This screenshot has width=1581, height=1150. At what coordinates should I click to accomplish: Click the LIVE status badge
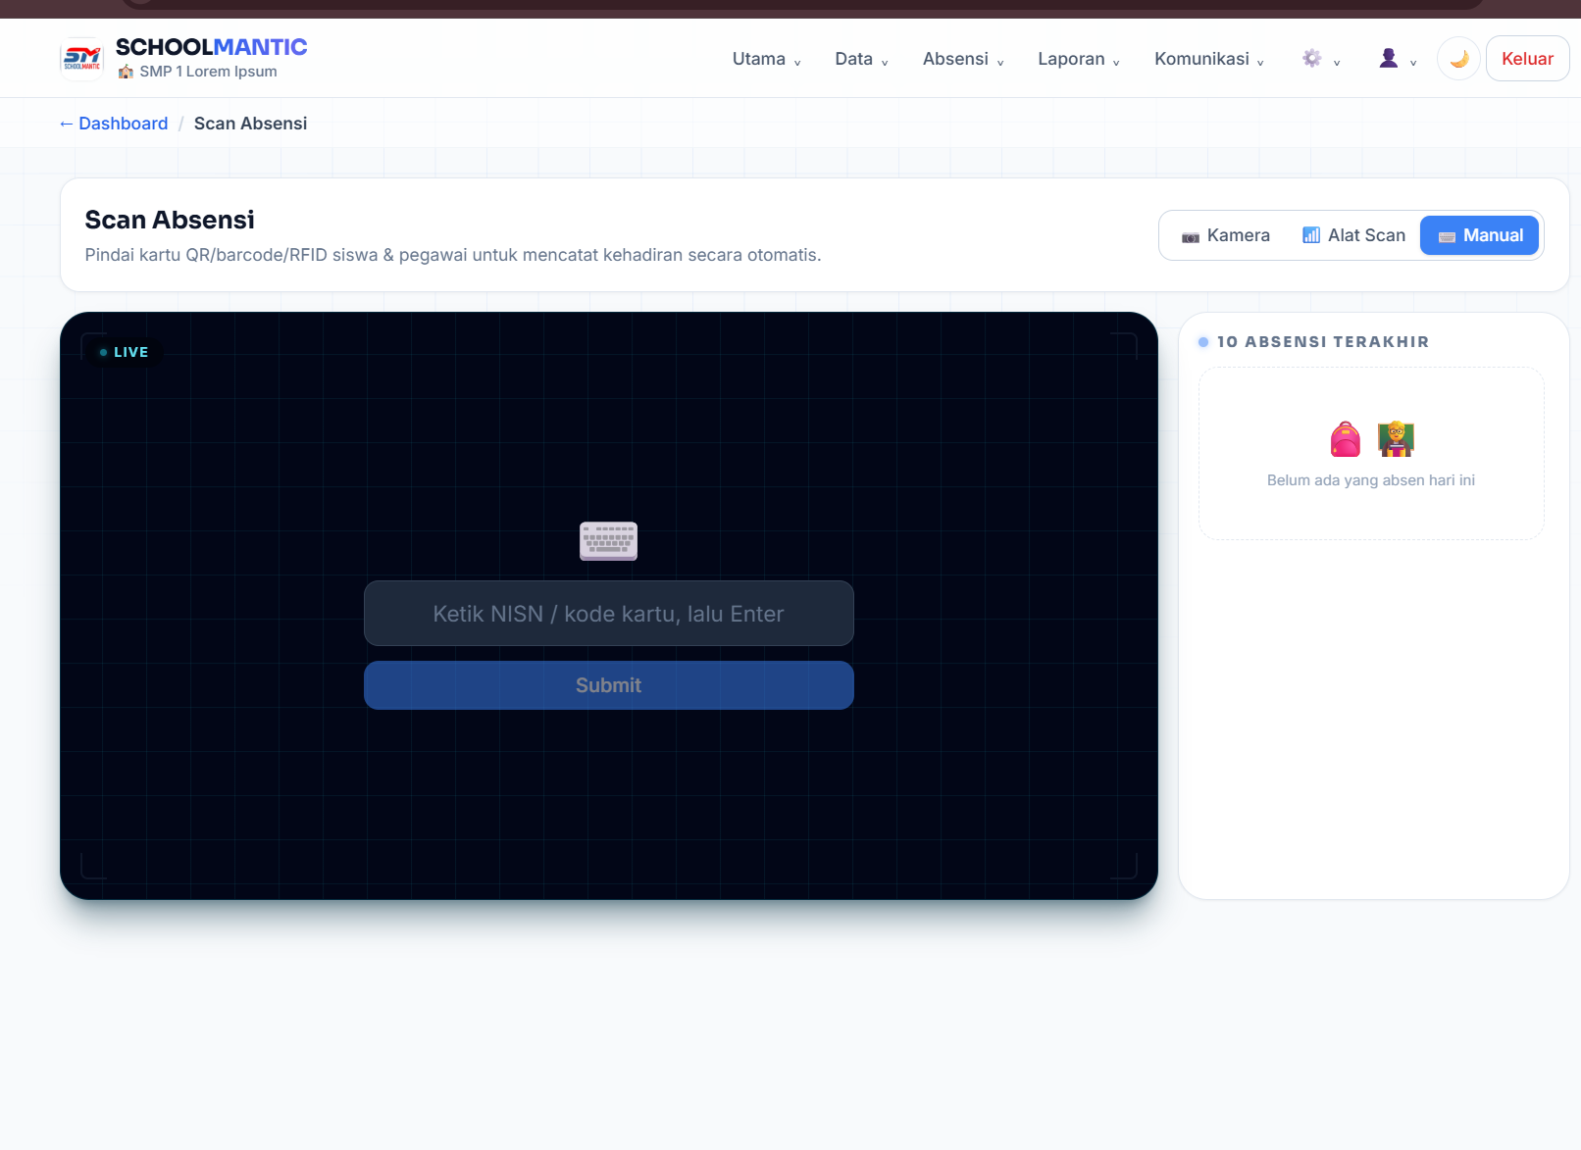[x=124, y=352]
